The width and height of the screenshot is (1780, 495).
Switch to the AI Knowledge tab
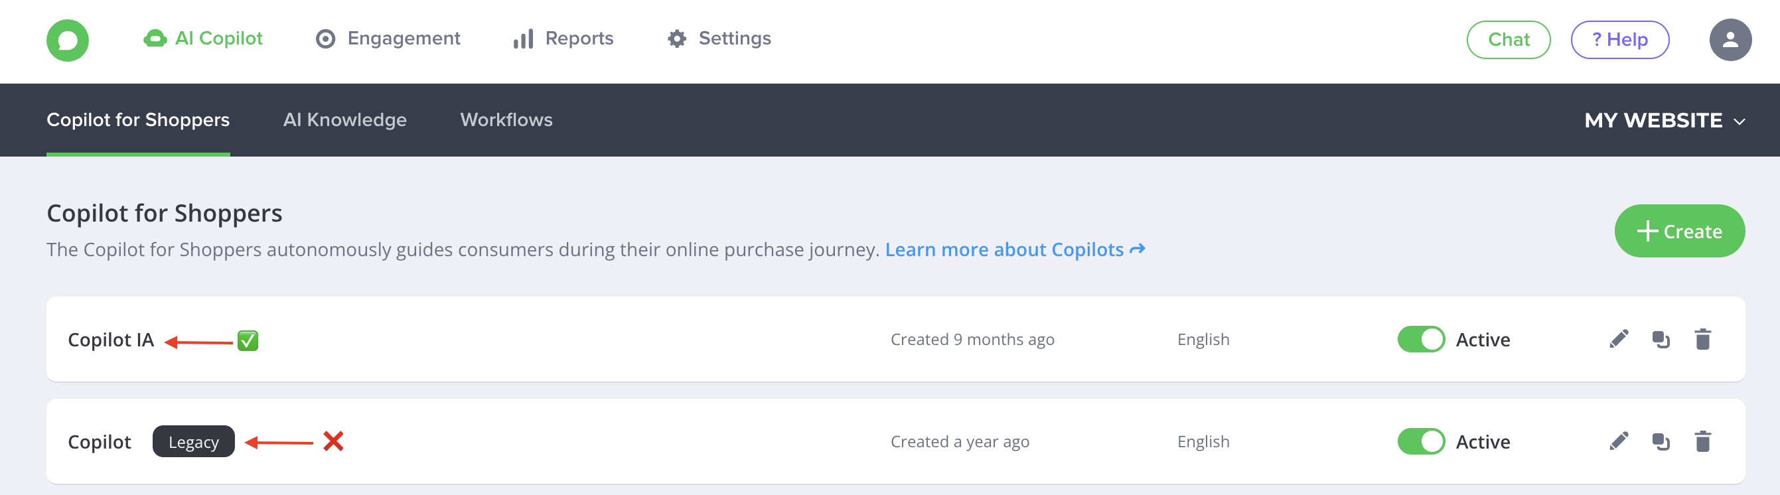pyautogui.click(x=345, y=120)
